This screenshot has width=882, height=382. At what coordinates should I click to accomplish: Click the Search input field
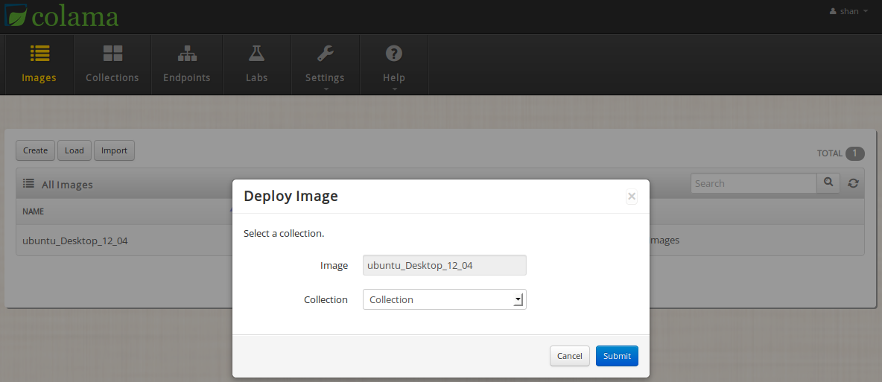tap(754, 183)
